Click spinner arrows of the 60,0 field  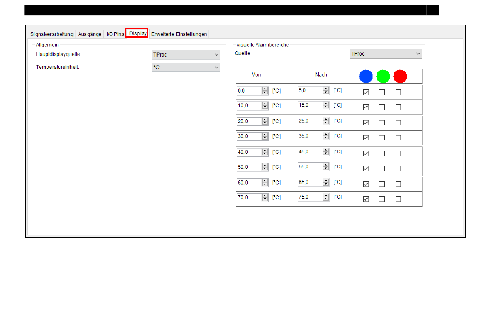click(x=265, y=183)
